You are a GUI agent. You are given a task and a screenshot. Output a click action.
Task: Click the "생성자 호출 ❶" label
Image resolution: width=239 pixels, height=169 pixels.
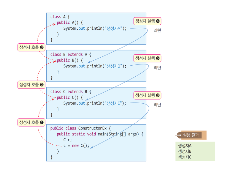coord(31,122)
